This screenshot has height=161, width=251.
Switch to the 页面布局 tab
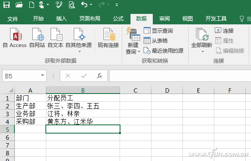89,19
